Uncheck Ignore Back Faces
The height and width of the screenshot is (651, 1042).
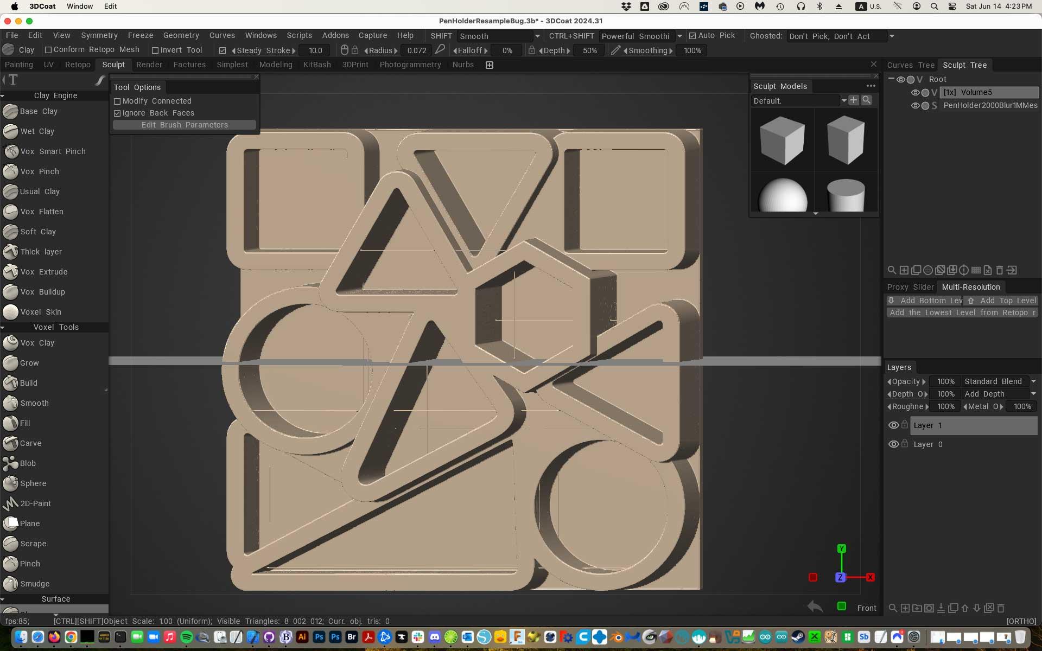point(117,113)
